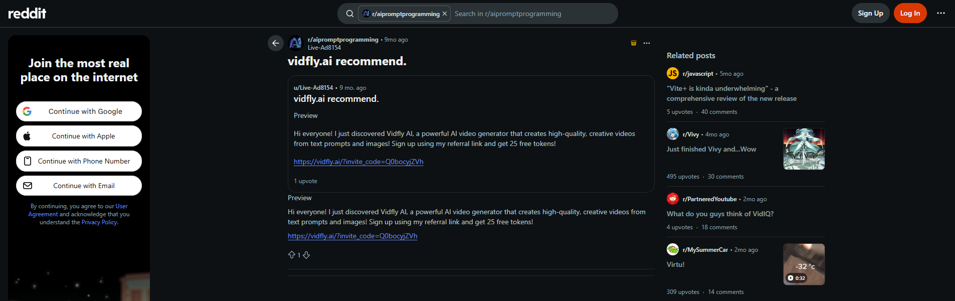Screen dimensions: 955x301
Task: Open the r/MySummerCar community link
Action: pyautogui.click(x=705, y=250)
